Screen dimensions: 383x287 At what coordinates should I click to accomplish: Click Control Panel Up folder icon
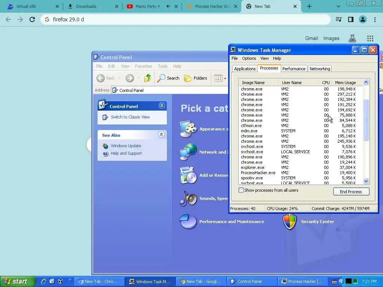click(147, 78)
